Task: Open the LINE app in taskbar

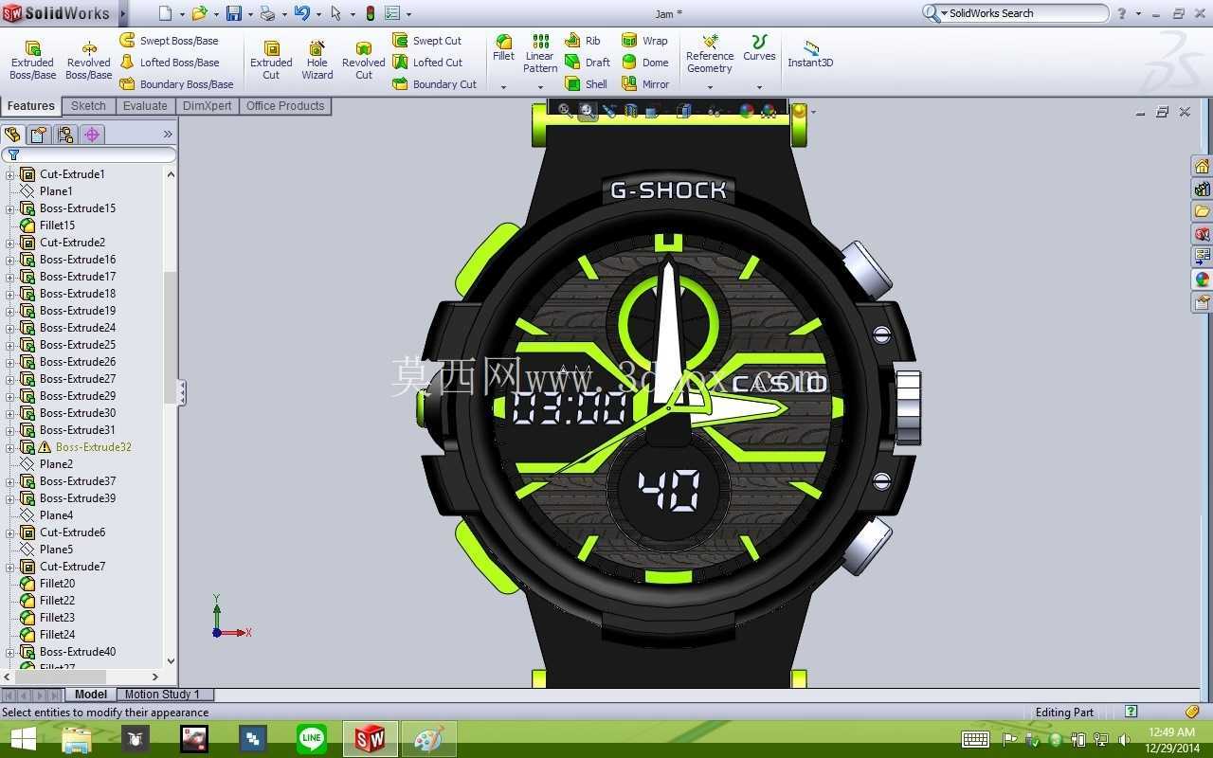Action: click(x=311, y=739)
